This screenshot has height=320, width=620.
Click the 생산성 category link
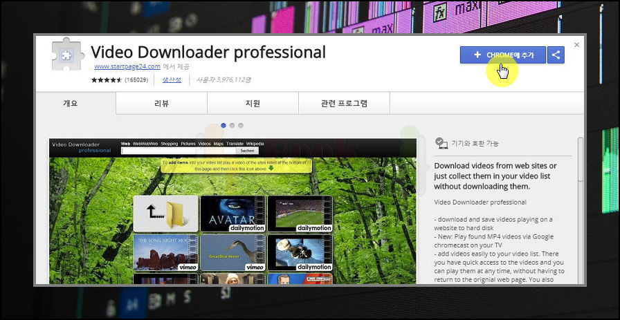point(172,79)
